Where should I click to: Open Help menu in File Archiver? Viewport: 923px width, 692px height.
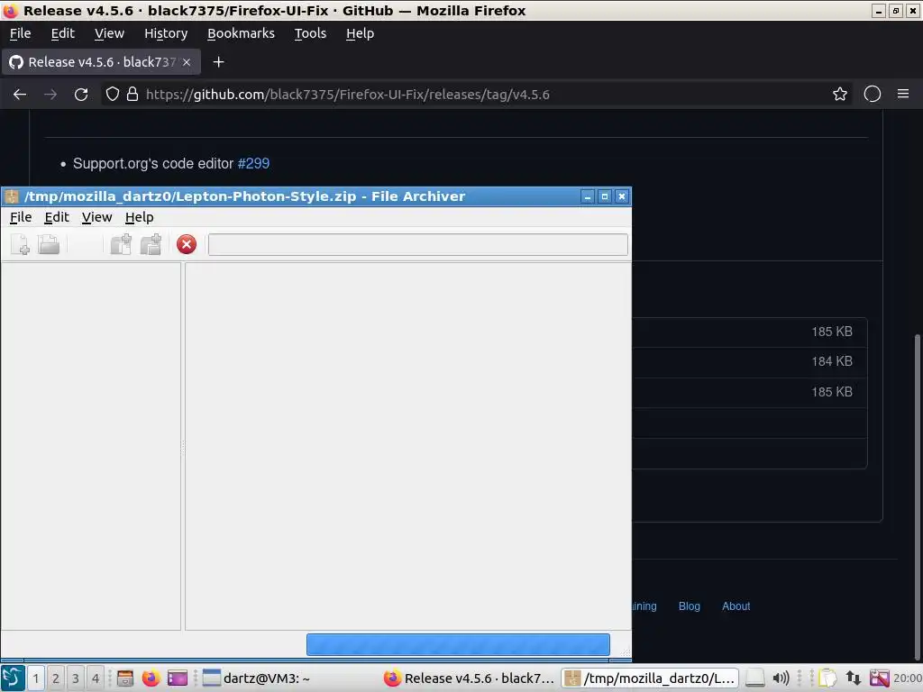tap(140, 217)
